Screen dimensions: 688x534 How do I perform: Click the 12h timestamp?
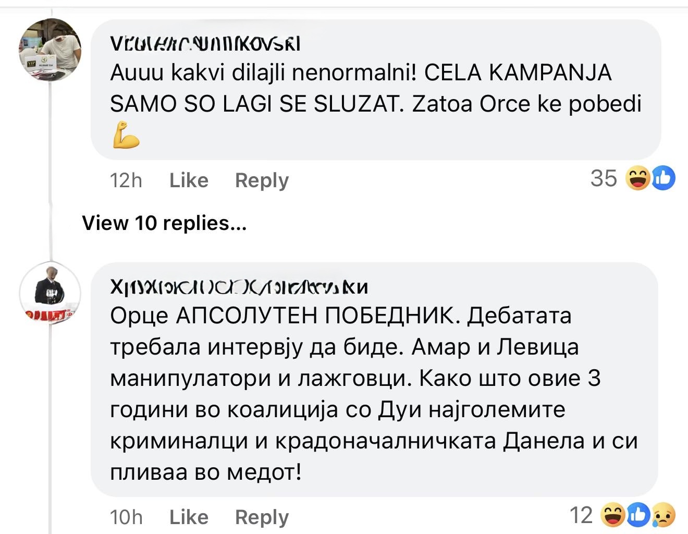tap(126, 180)
